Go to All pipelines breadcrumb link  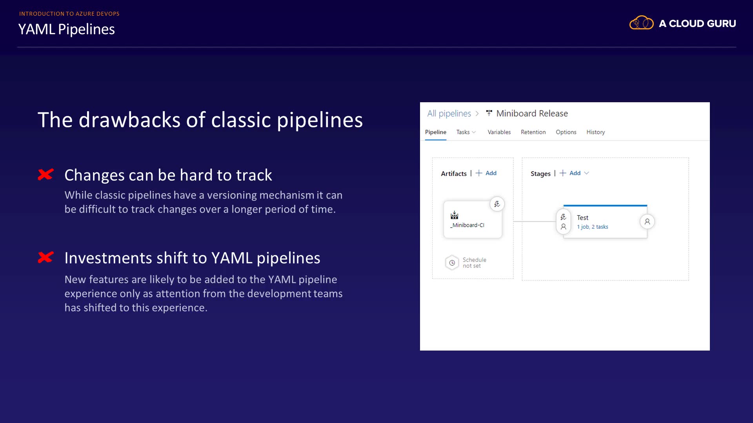tap(449, 114)
